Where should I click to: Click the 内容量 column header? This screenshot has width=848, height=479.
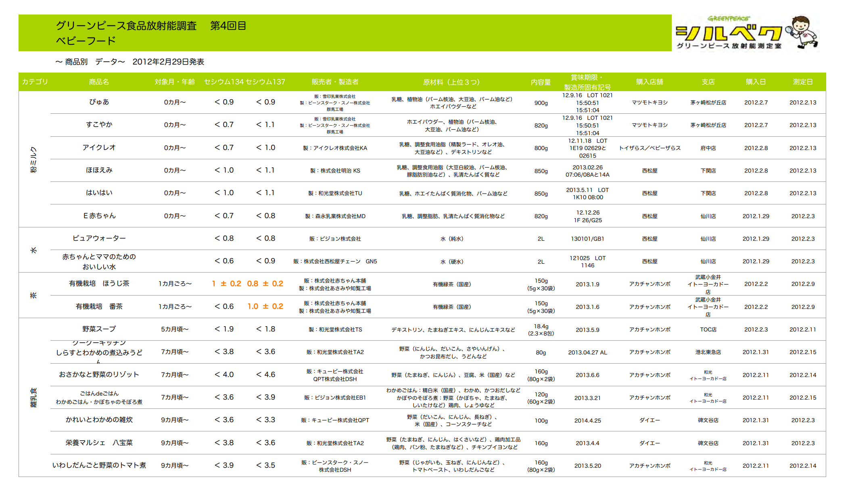(541, 82)
